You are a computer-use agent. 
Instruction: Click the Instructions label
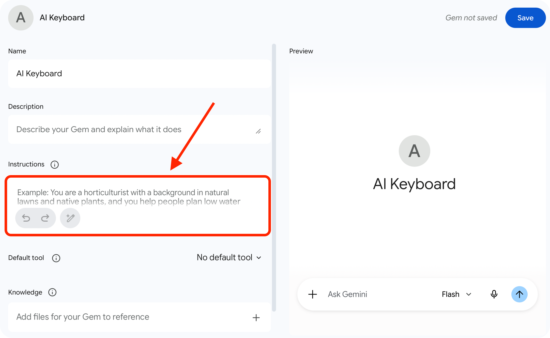point(26,164)
